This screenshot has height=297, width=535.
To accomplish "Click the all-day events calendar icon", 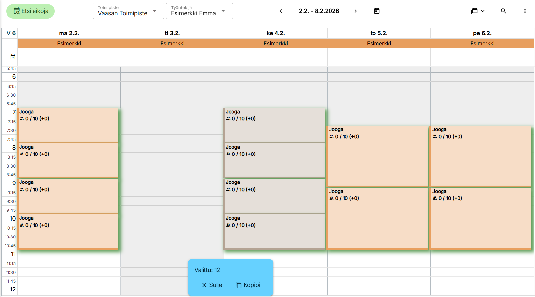I will 13,57.
